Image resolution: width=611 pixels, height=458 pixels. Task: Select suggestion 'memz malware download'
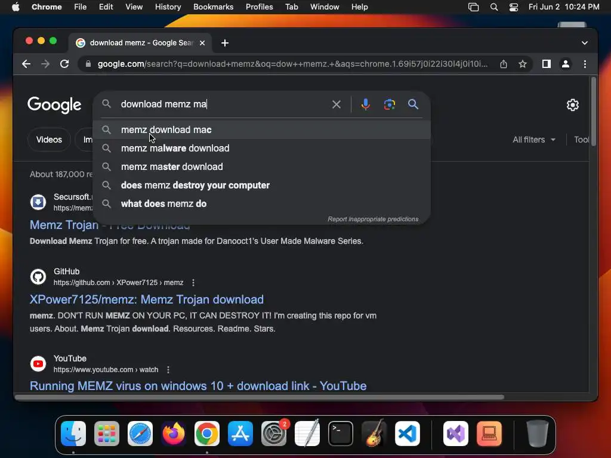coord(262,148)
